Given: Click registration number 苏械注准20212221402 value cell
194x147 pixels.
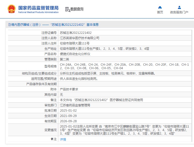Looking at the screenshot, I should pyautogui.click(x=76, y=33).
